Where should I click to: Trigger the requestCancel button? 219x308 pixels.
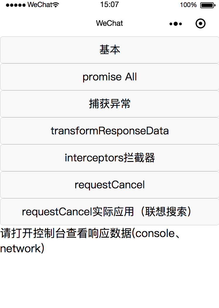coord(109,185)
